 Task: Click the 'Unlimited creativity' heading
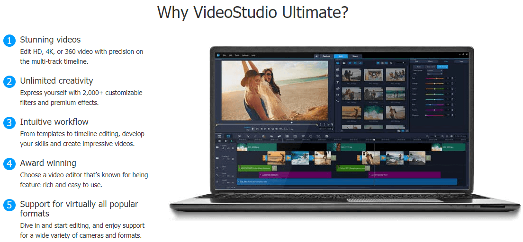click(x=57, y=80)
